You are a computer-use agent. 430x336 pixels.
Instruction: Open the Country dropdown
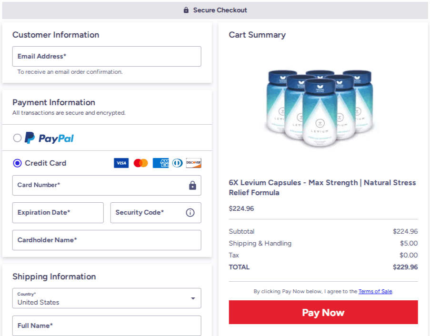193,298
